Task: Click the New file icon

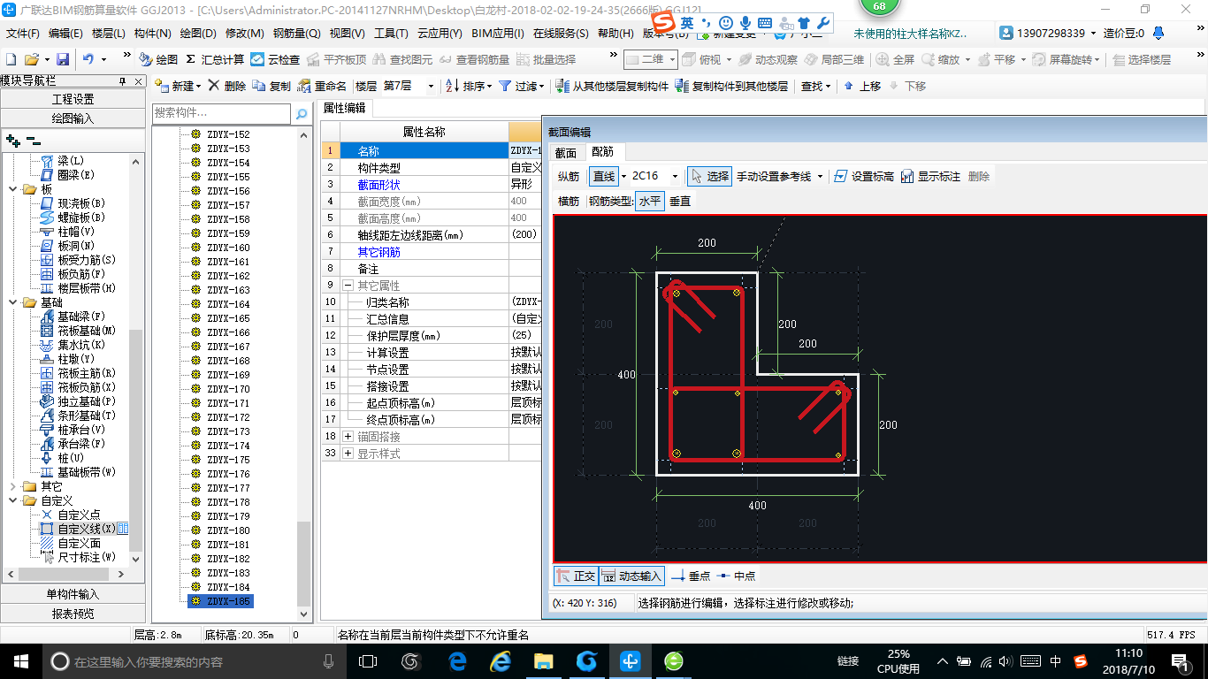Action: [x=11, y=59]
